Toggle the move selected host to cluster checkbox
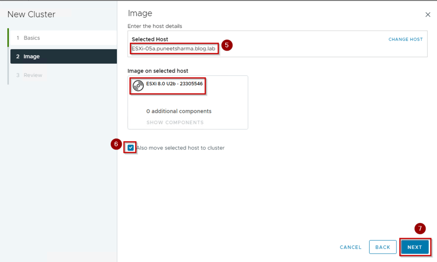The height and width of the screenshot is (262, 437). coord(131,148)
